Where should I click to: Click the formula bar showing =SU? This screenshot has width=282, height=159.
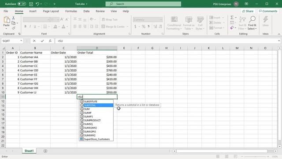(x=166, y=41)
